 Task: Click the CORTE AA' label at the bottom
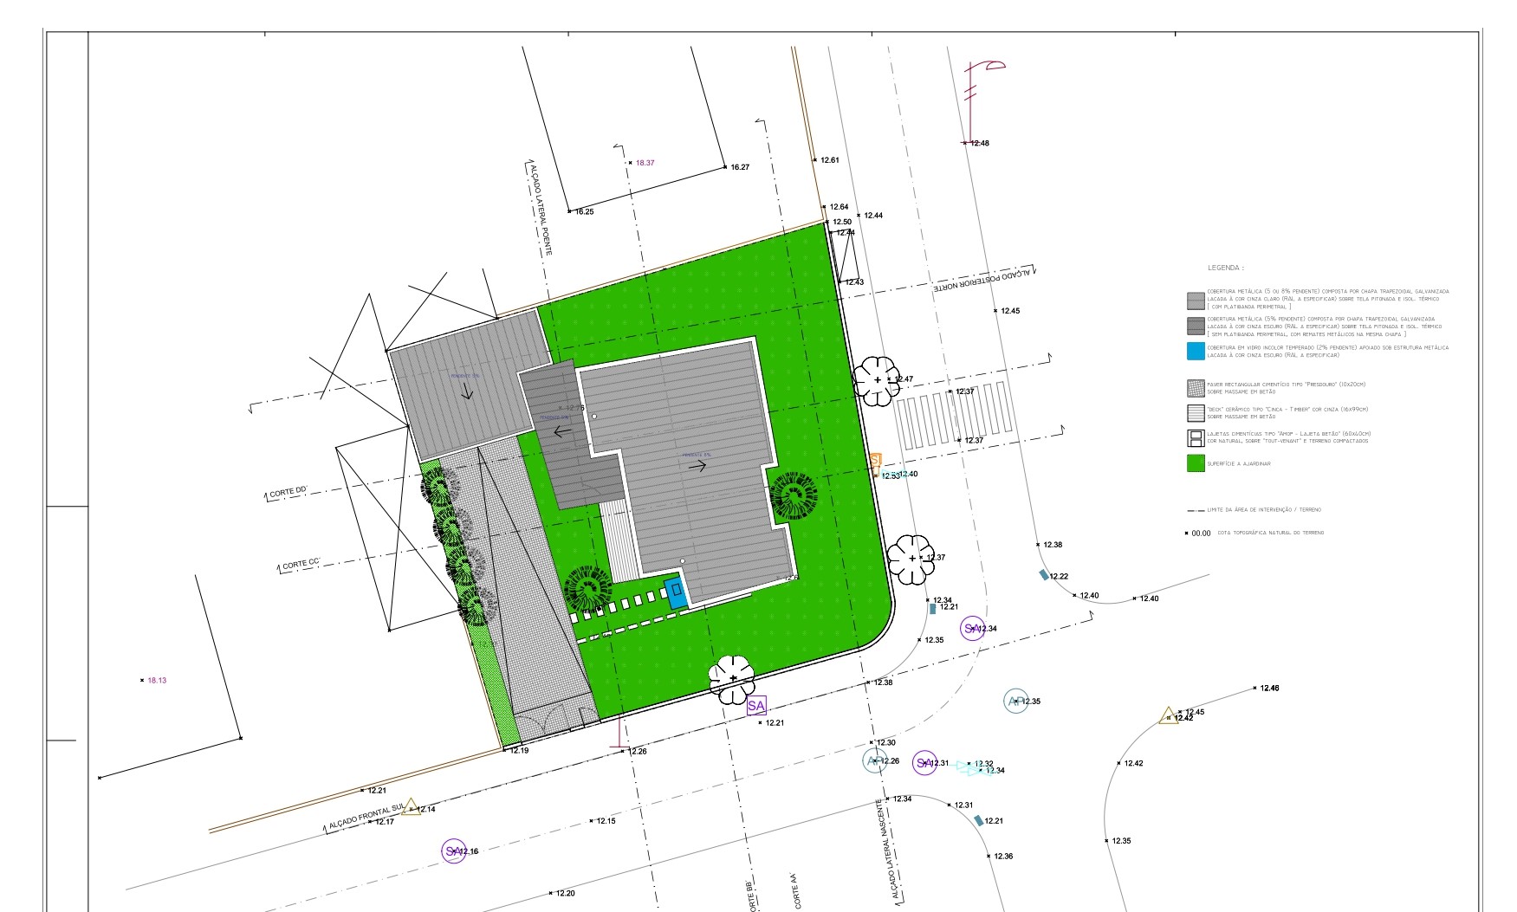tap(795, 891)
